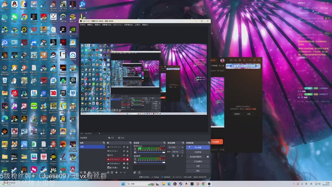This screenshot has width=332, height=187.
Task: Open 桌面音频 three-dot options menu
Action: pos(135,159)
